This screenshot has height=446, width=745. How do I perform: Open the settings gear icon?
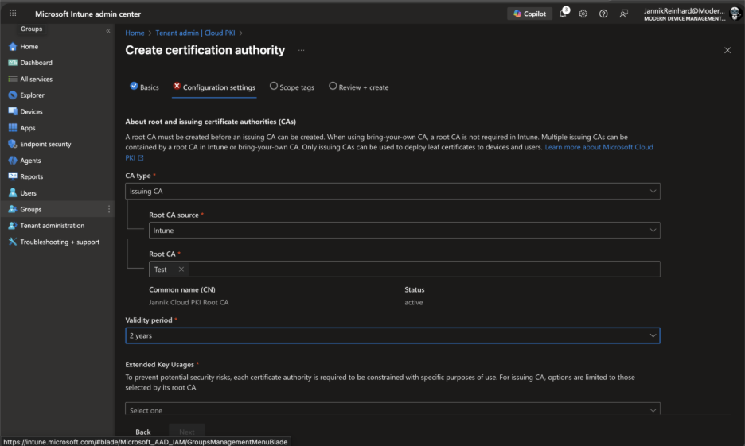(x=583, y=14)
